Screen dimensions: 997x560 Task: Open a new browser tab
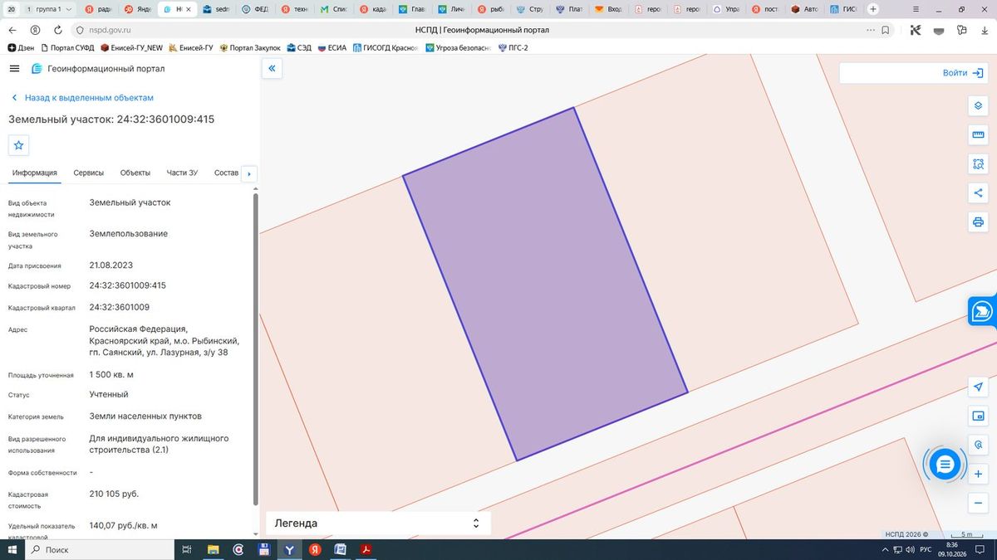click(x=872, y=9)
